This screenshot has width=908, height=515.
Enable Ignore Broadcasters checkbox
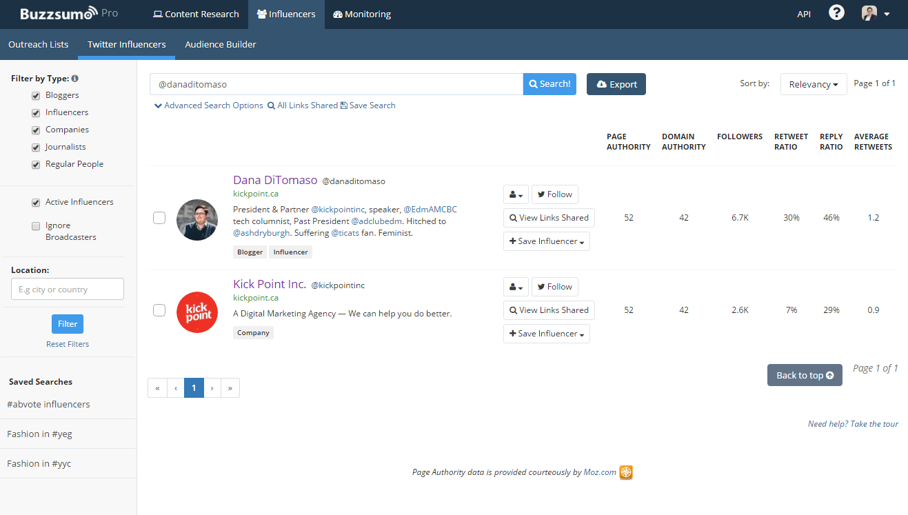[36, 226]
